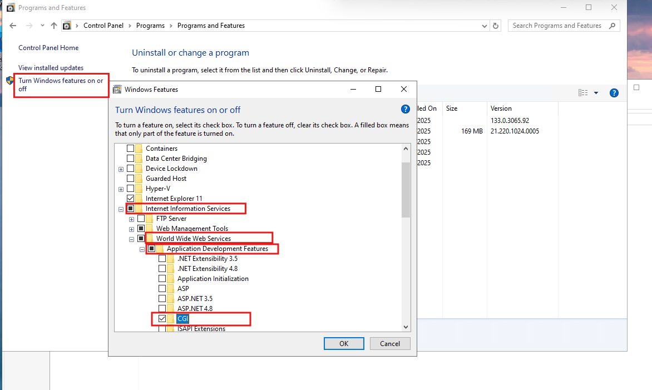Collapse Application Development Features node
This screenshot has height=390, width=652.
(x=142, y=249)
